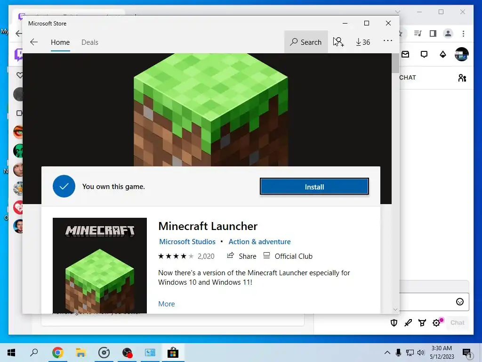Open Downloads and updates showing 36

point(363,42)
